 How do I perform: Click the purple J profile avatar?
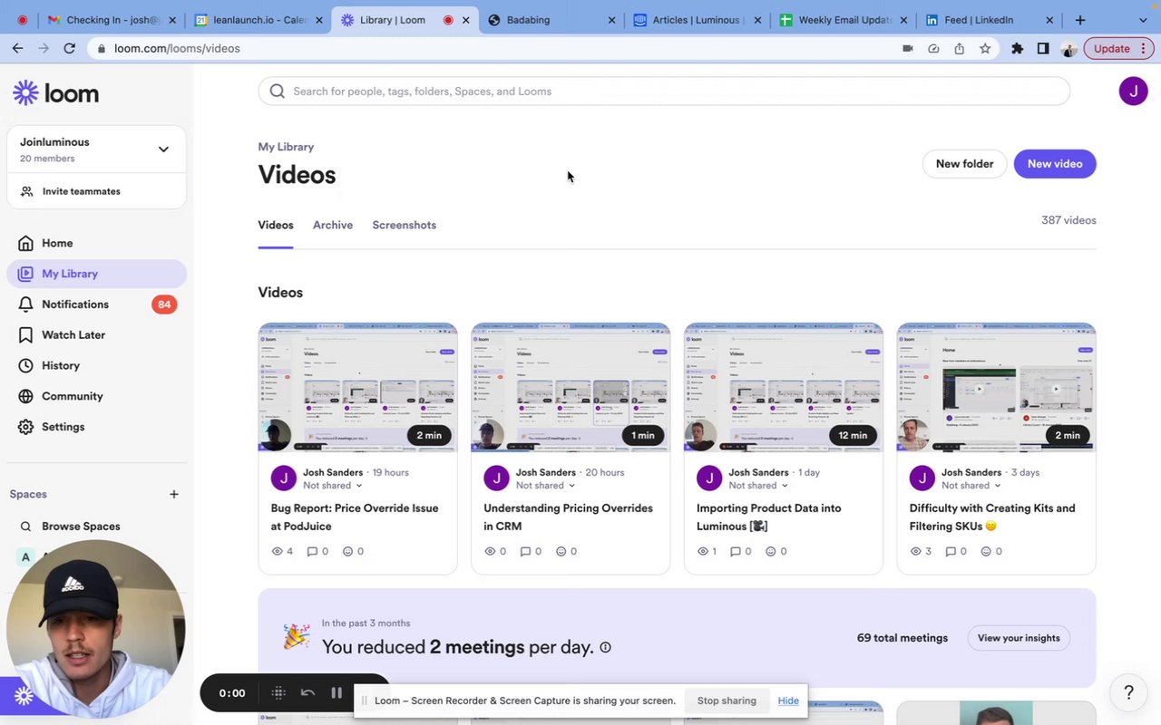point(1133,91)
